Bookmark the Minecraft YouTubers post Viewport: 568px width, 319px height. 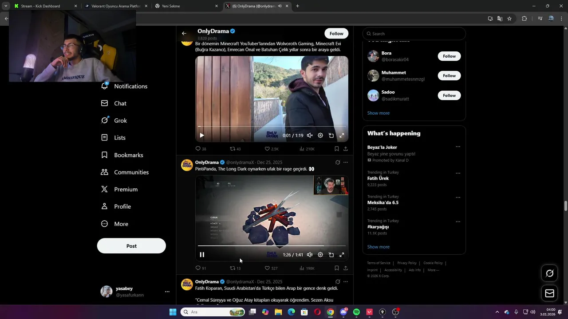point(337,149)
